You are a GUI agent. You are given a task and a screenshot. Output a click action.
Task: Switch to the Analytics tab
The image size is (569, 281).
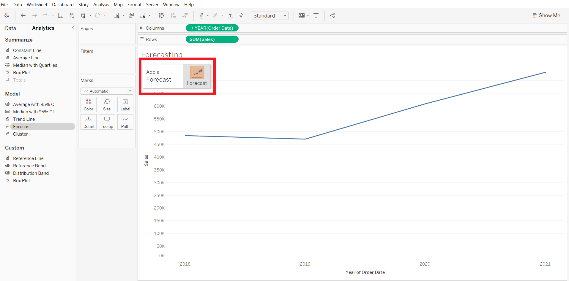tap(43, 28)
